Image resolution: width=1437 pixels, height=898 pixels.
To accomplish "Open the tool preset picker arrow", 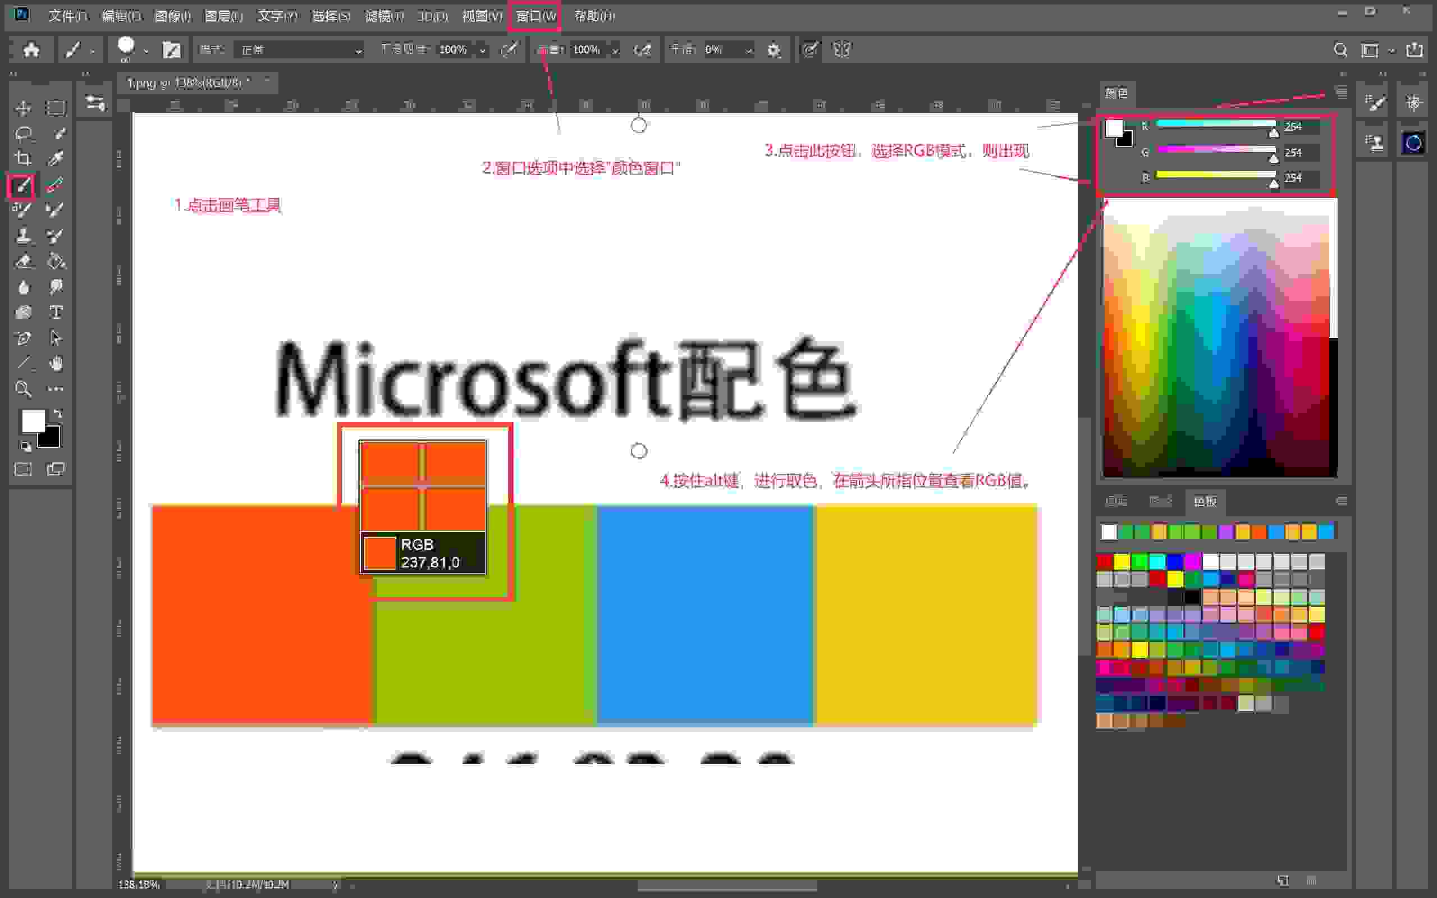I will [x=92, y=51].
